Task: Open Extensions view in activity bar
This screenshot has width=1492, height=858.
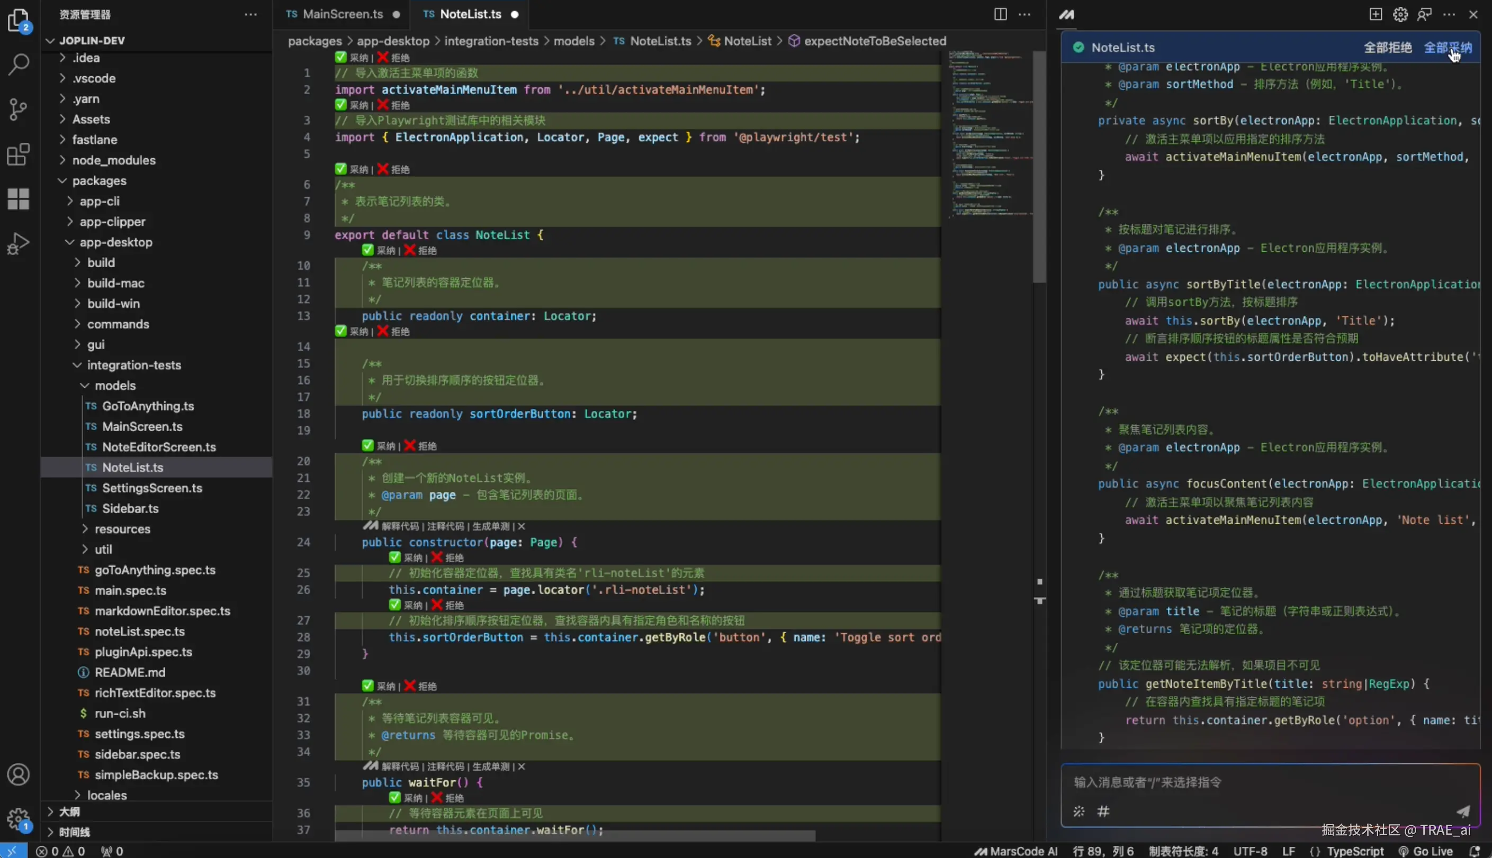Action: click(19, 154)
